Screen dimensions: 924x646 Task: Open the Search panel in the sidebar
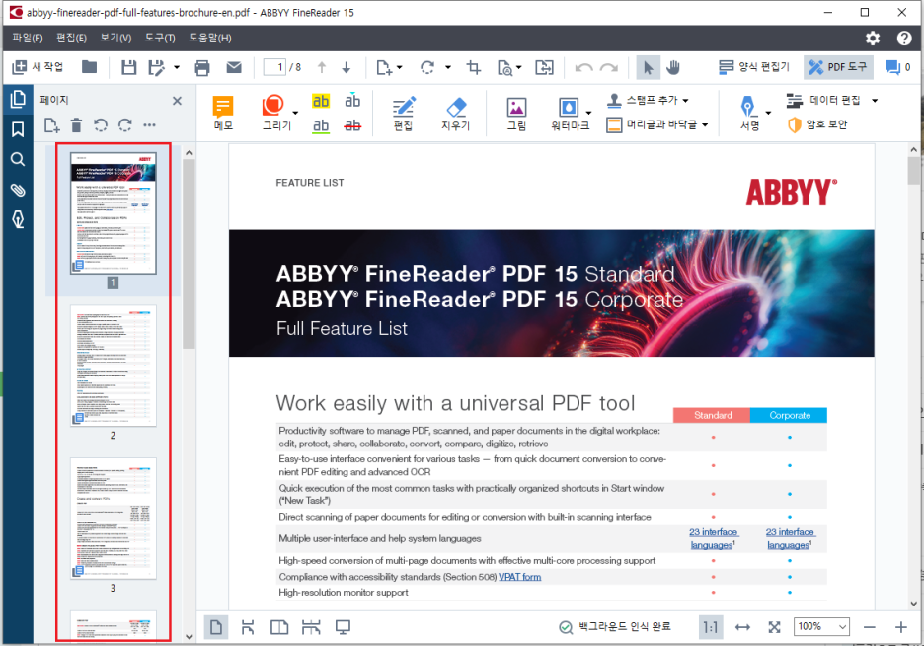[x=18, y=159]
